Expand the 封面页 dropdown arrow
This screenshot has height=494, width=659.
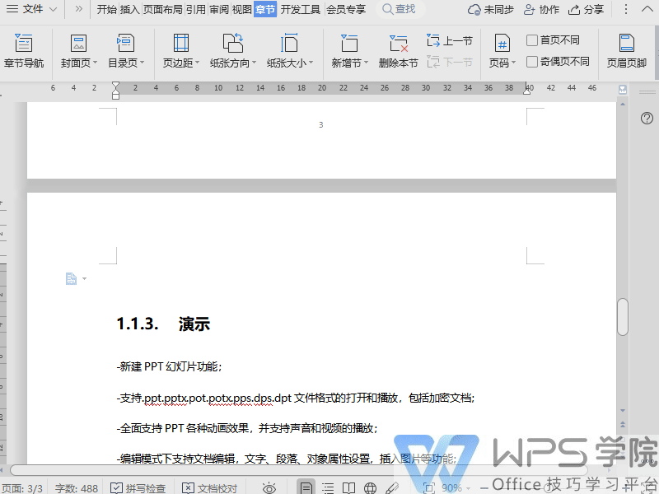tap(95, 63)
